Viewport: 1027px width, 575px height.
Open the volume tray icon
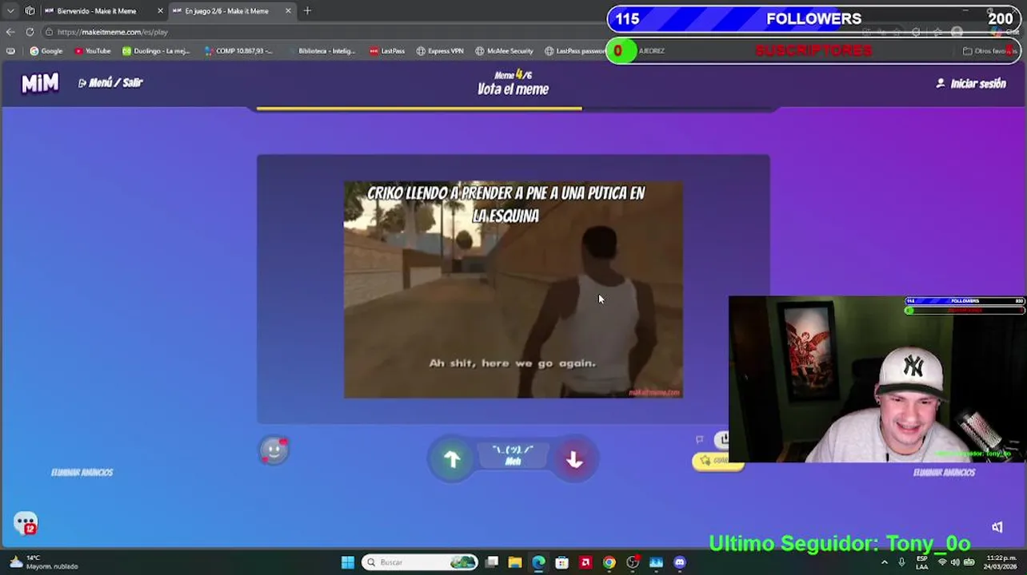pos(956,562)
